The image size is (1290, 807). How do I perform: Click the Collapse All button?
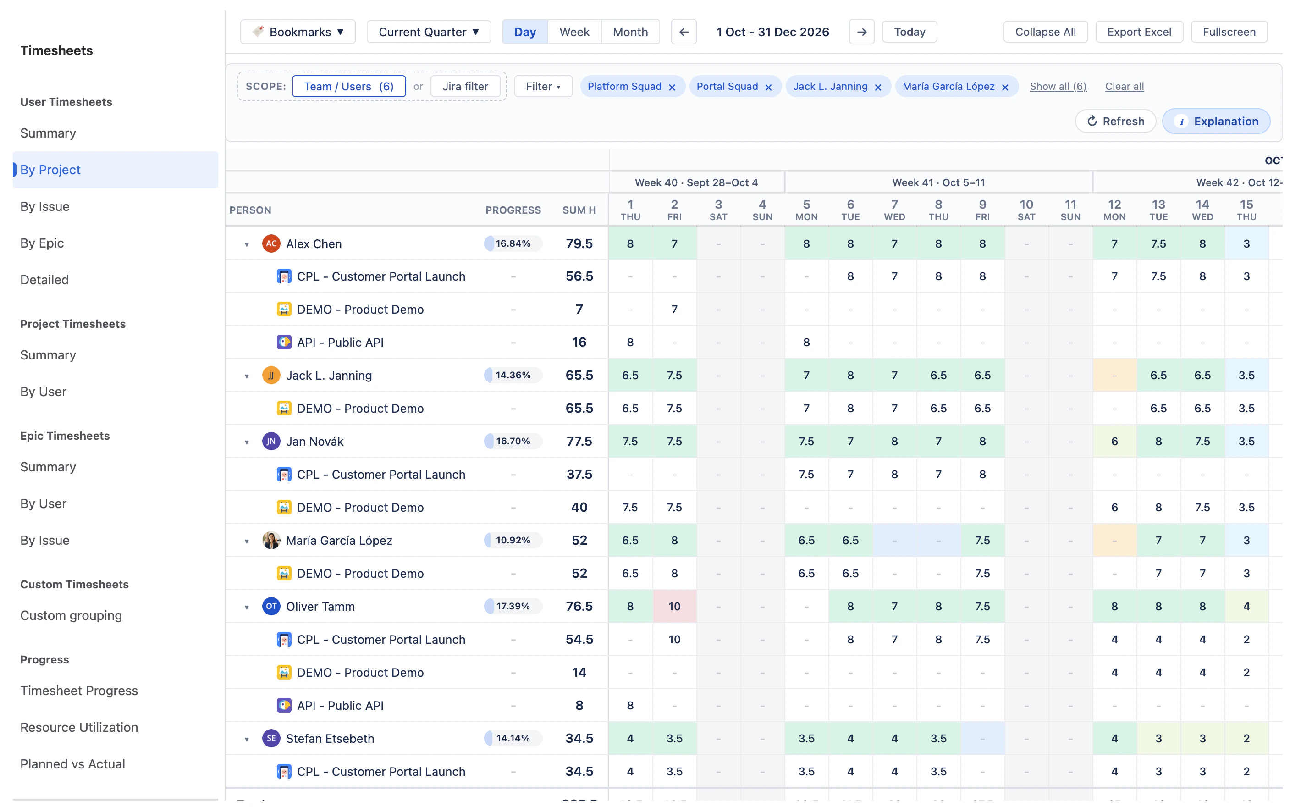1045,32
